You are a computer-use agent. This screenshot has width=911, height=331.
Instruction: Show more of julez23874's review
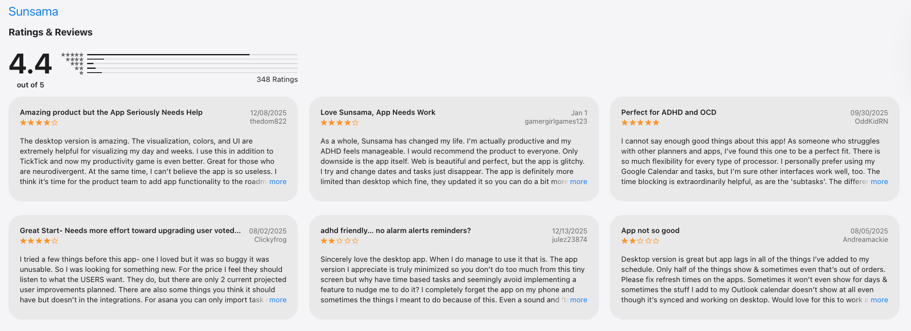point(579,300)
